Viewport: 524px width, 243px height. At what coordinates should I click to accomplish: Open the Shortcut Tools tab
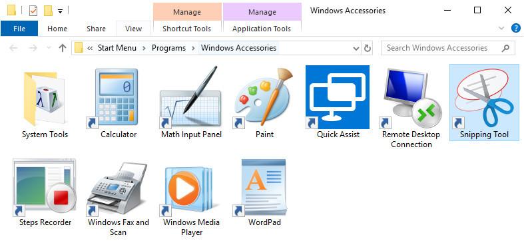pos(187,29)
